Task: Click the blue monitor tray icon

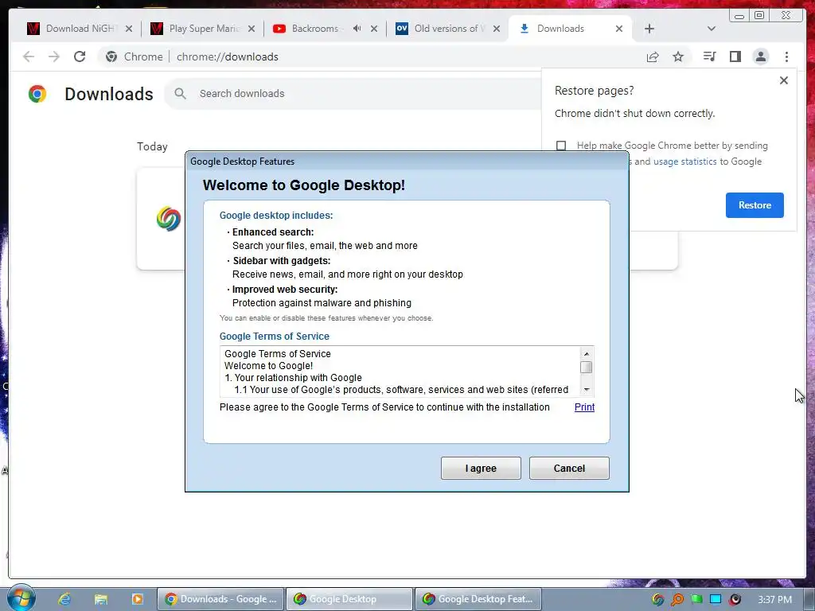Action: coord(716,600)
